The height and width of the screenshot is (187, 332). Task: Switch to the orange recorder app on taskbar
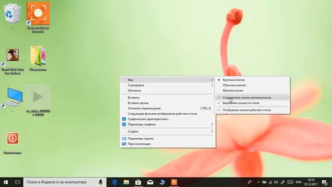click(174, 182)
